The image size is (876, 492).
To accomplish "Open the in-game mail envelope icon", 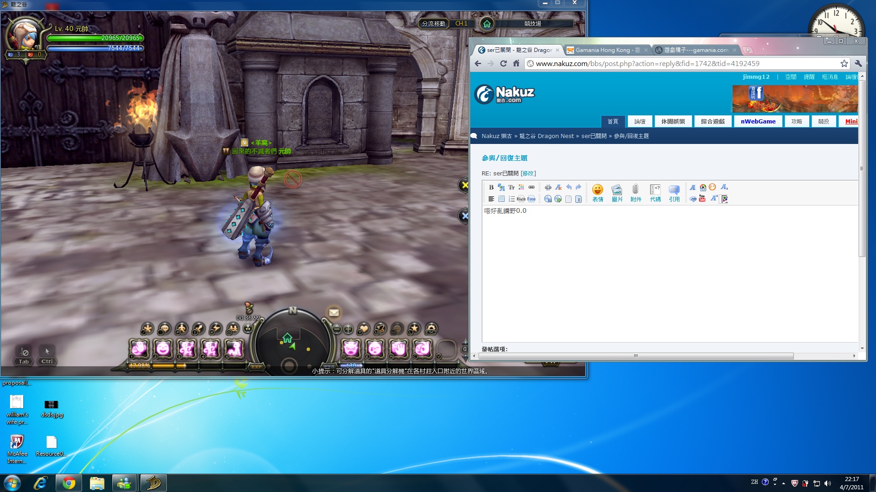I will 334,313.
